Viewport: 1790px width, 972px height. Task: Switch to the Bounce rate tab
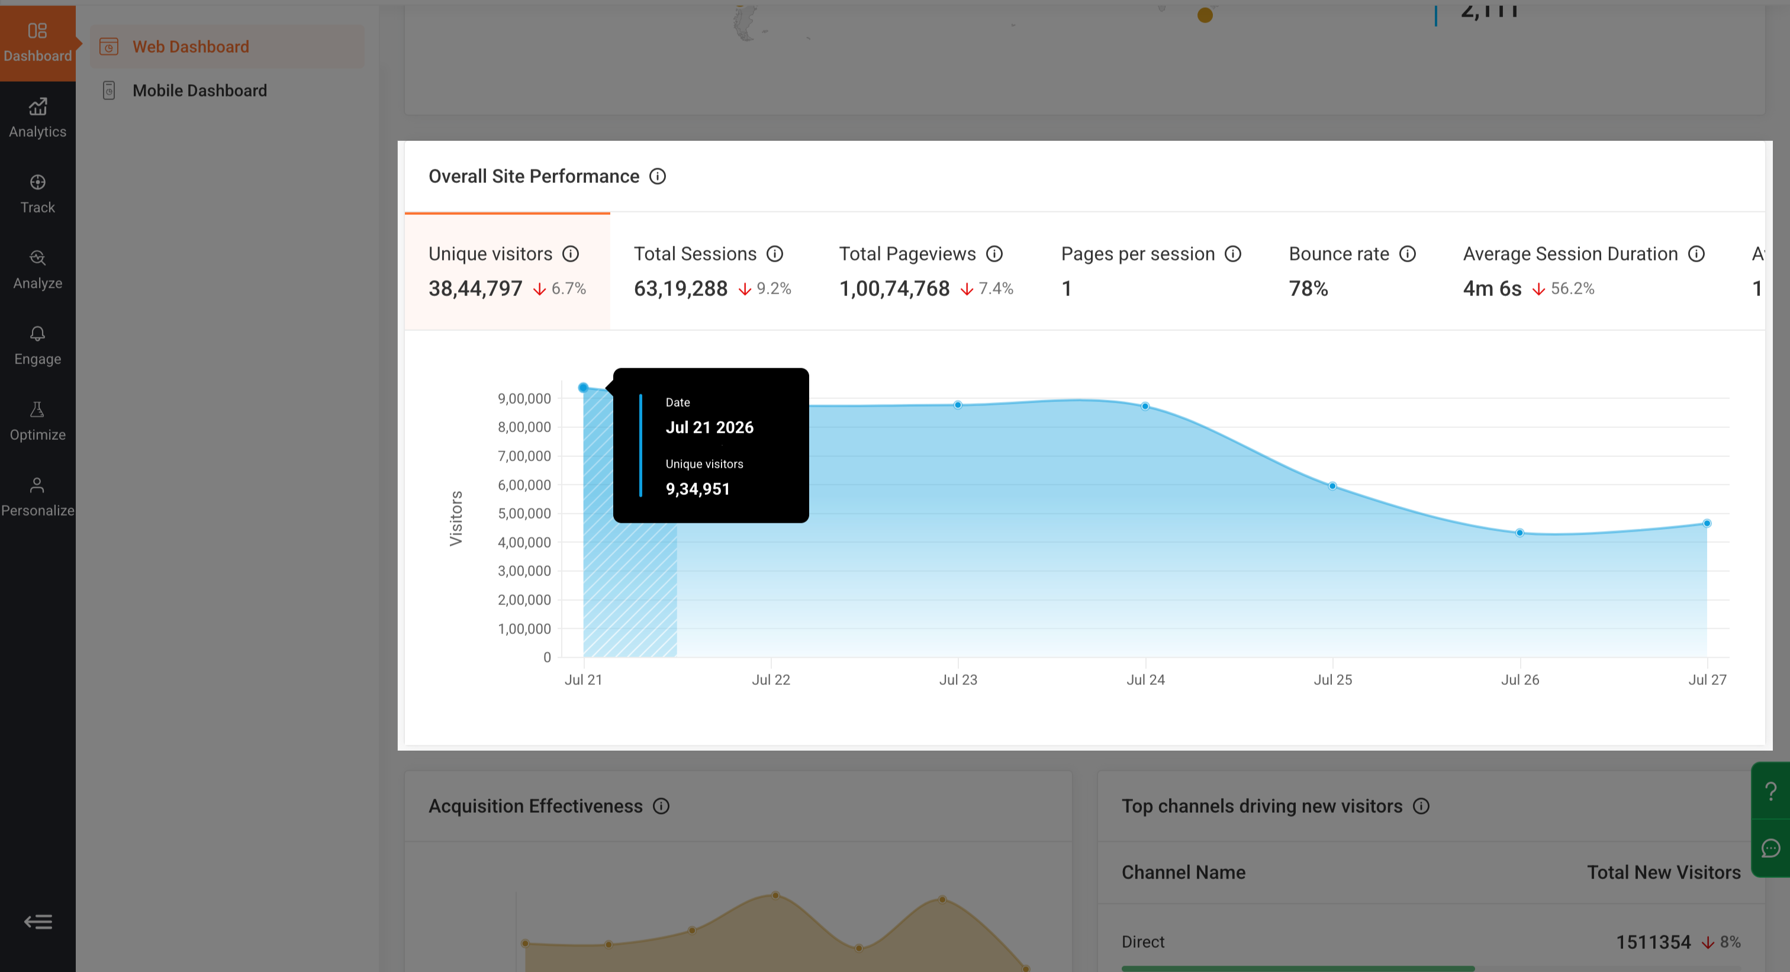[x=1352, y=271]
